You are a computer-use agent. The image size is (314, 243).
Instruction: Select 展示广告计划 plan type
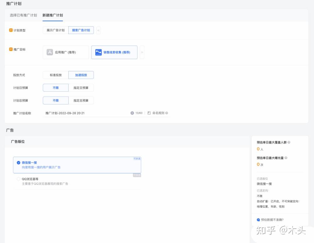[x=55, y=30]
